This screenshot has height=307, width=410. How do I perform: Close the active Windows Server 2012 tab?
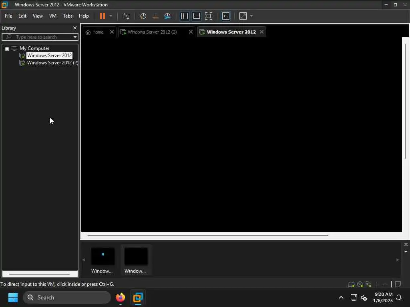(x=261, y=32)
